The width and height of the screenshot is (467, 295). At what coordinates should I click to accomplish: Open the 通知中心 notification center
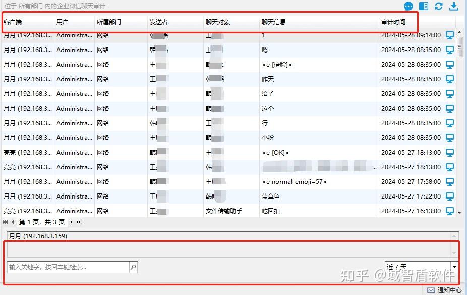[x=444, y=290]
